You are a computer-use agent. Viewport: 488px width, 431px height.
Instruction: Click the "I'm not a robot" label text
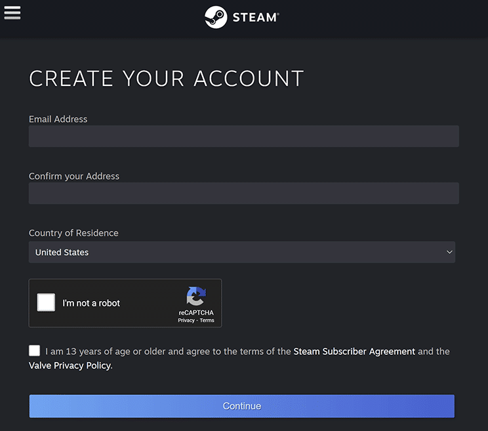point(91,303)
